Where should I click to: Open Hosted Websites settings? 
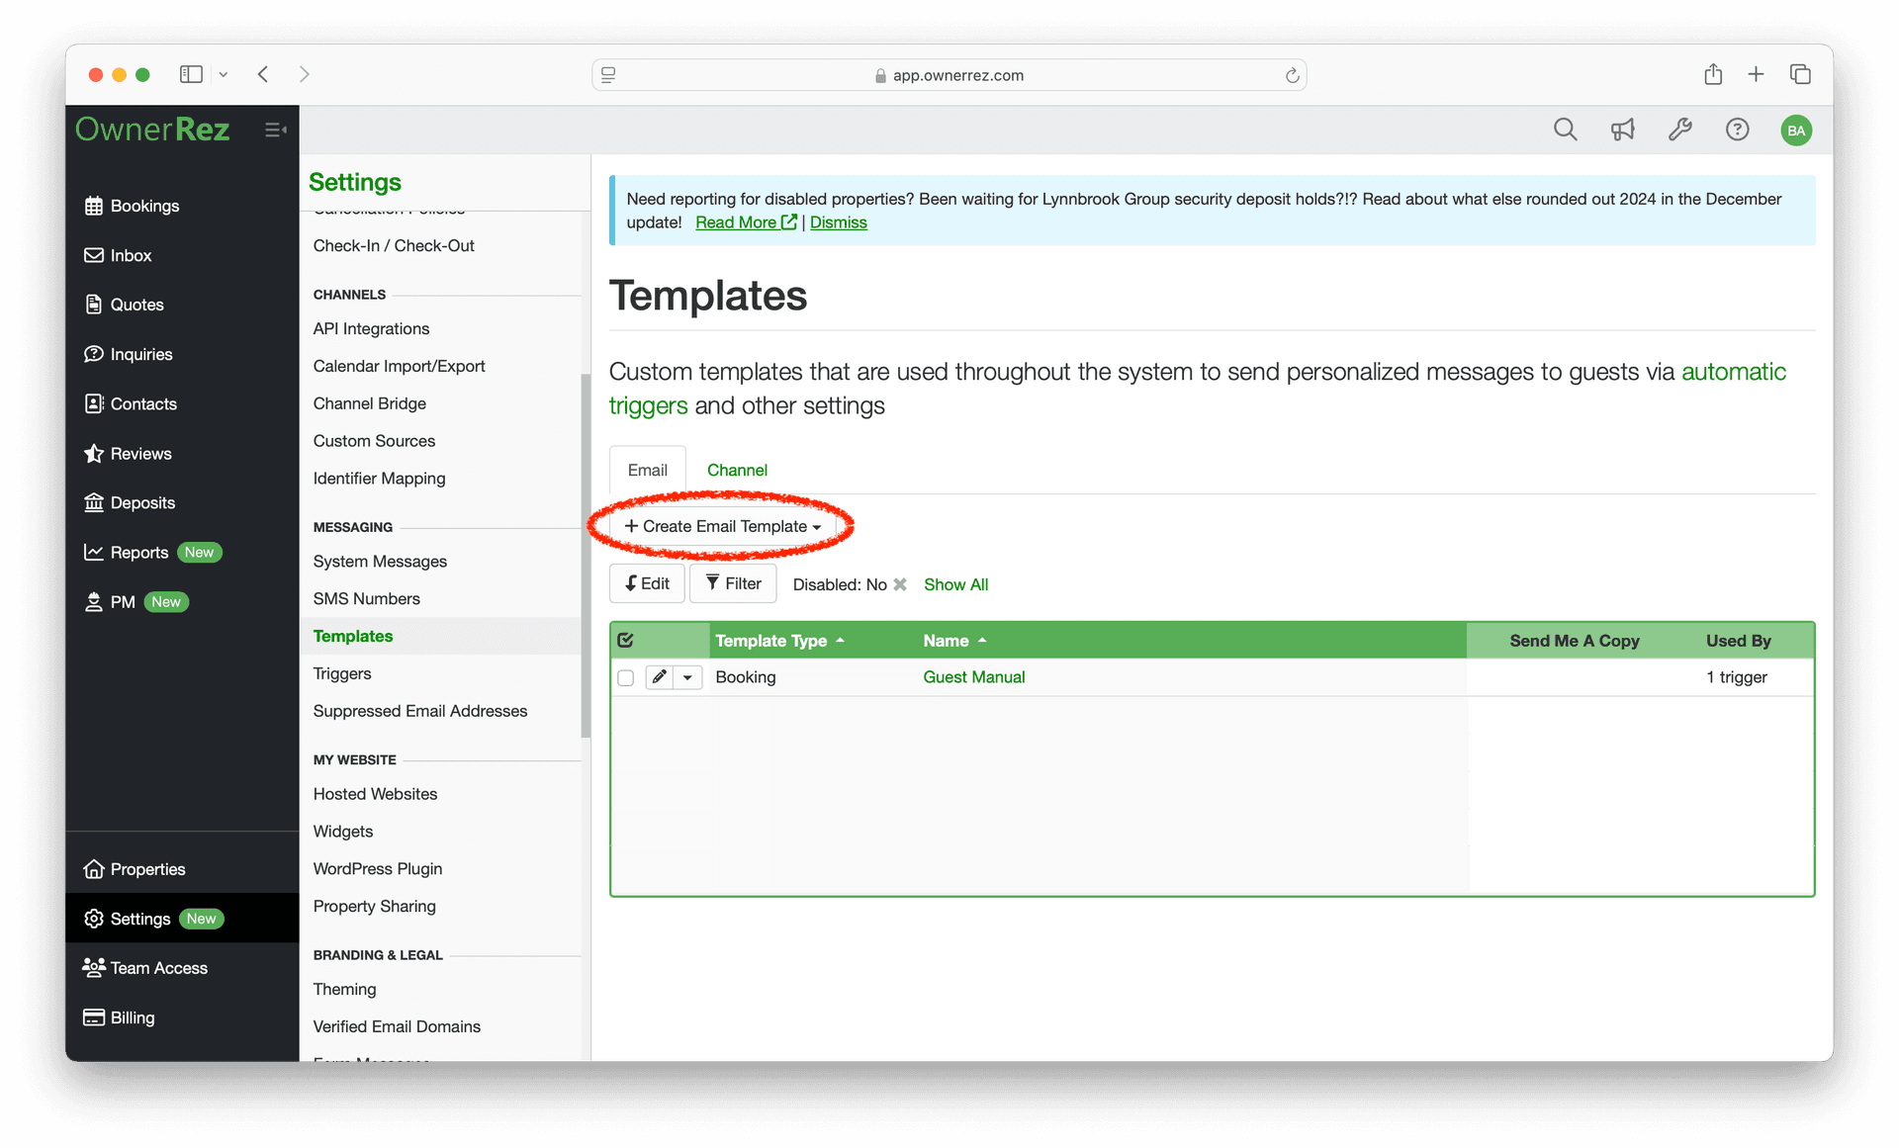click(375, 794)
